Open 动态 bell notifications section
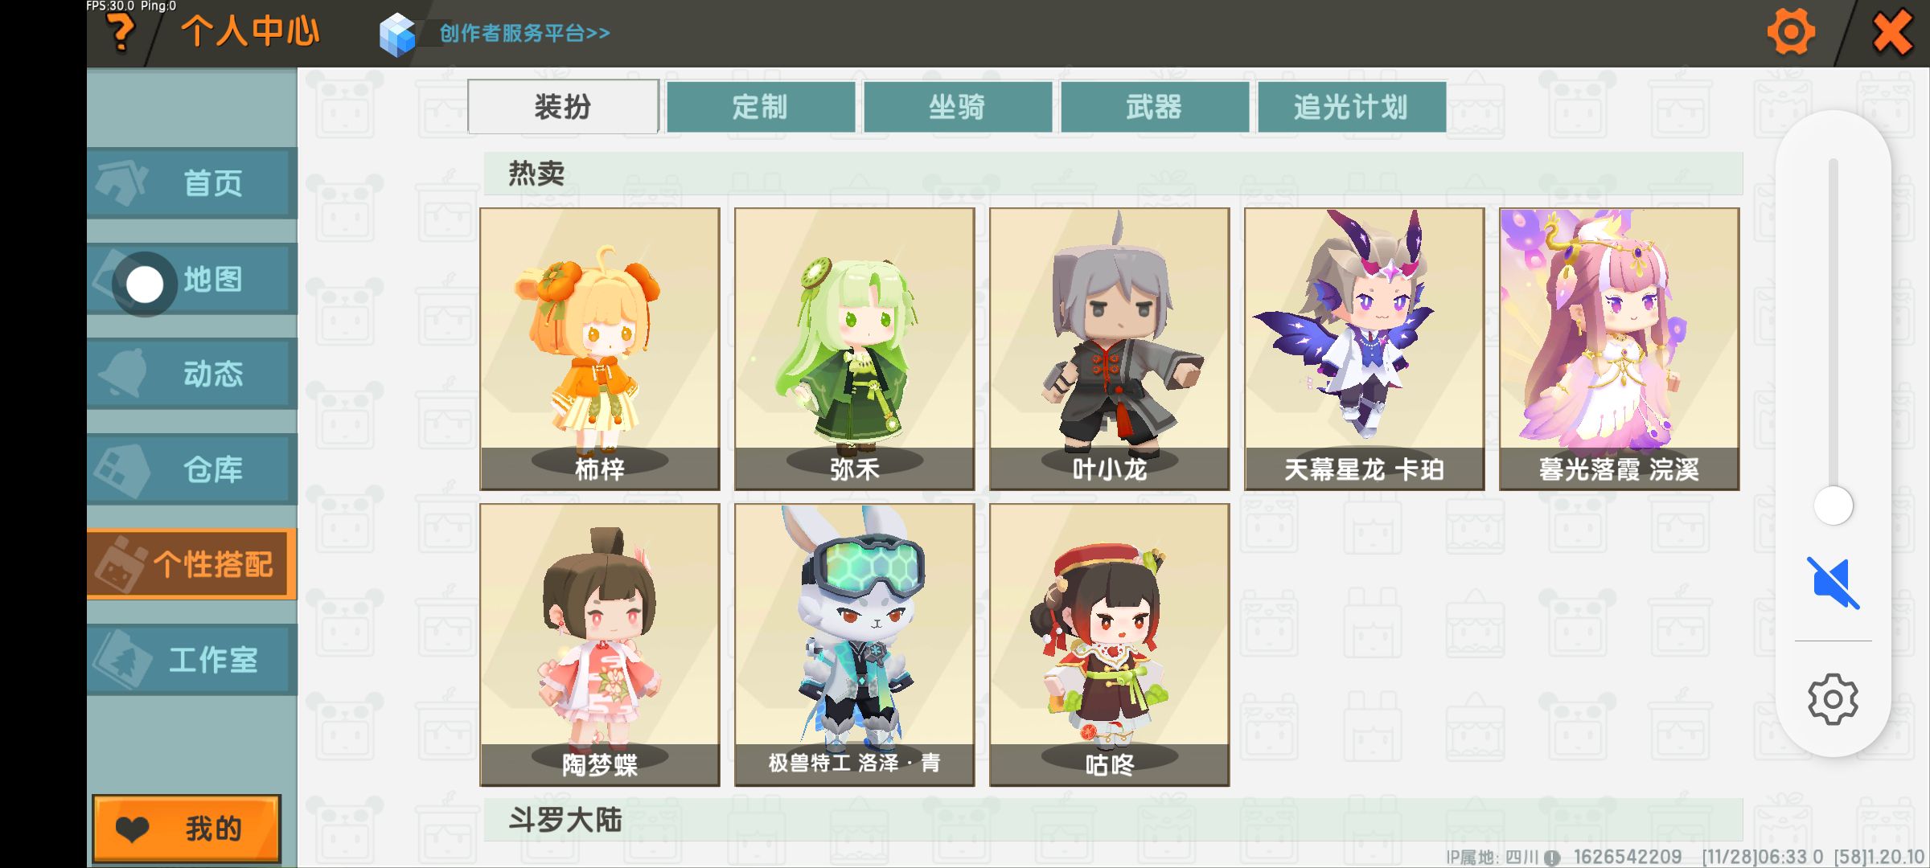Image resolution: width=1930 pixels, height=868 pixels. coord(191,374)
